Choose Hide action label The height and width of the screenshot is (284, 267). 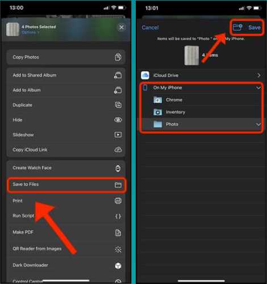(x=18, y=120)
